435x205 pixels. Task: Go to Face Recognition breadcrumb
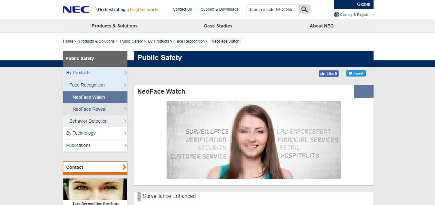pyautogui.click(x=190, y=41)
